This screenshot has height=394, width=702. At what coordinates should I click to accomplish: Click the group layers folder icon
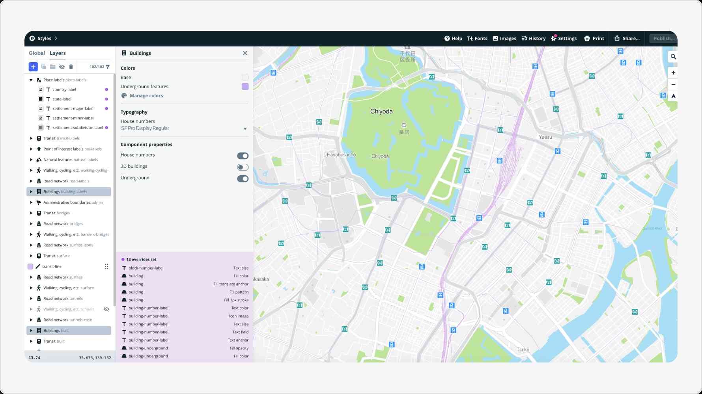point(52,67)
